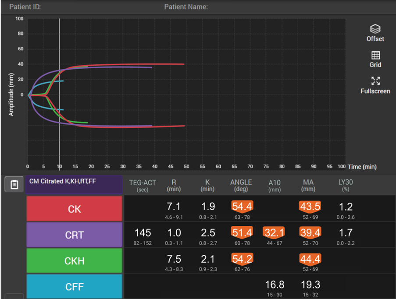
Task: Toggle the green CKH channel trace
Action: coord(74,261)
